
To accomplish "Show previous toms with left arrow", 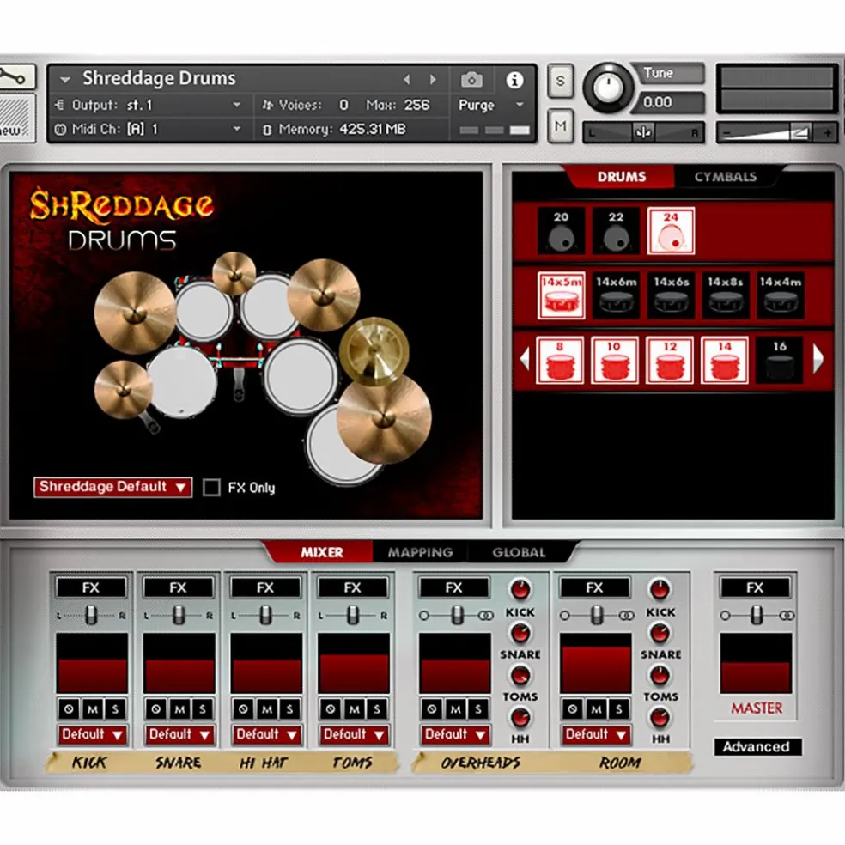I will pos(525,359).
